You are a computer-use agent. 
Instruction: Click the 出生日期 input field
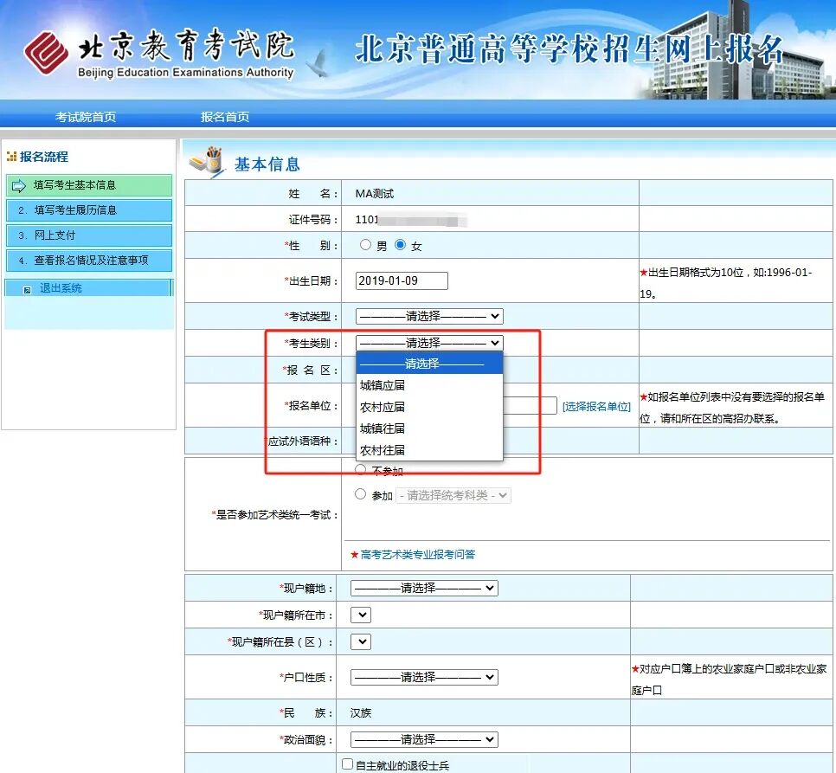coord(402,281)
